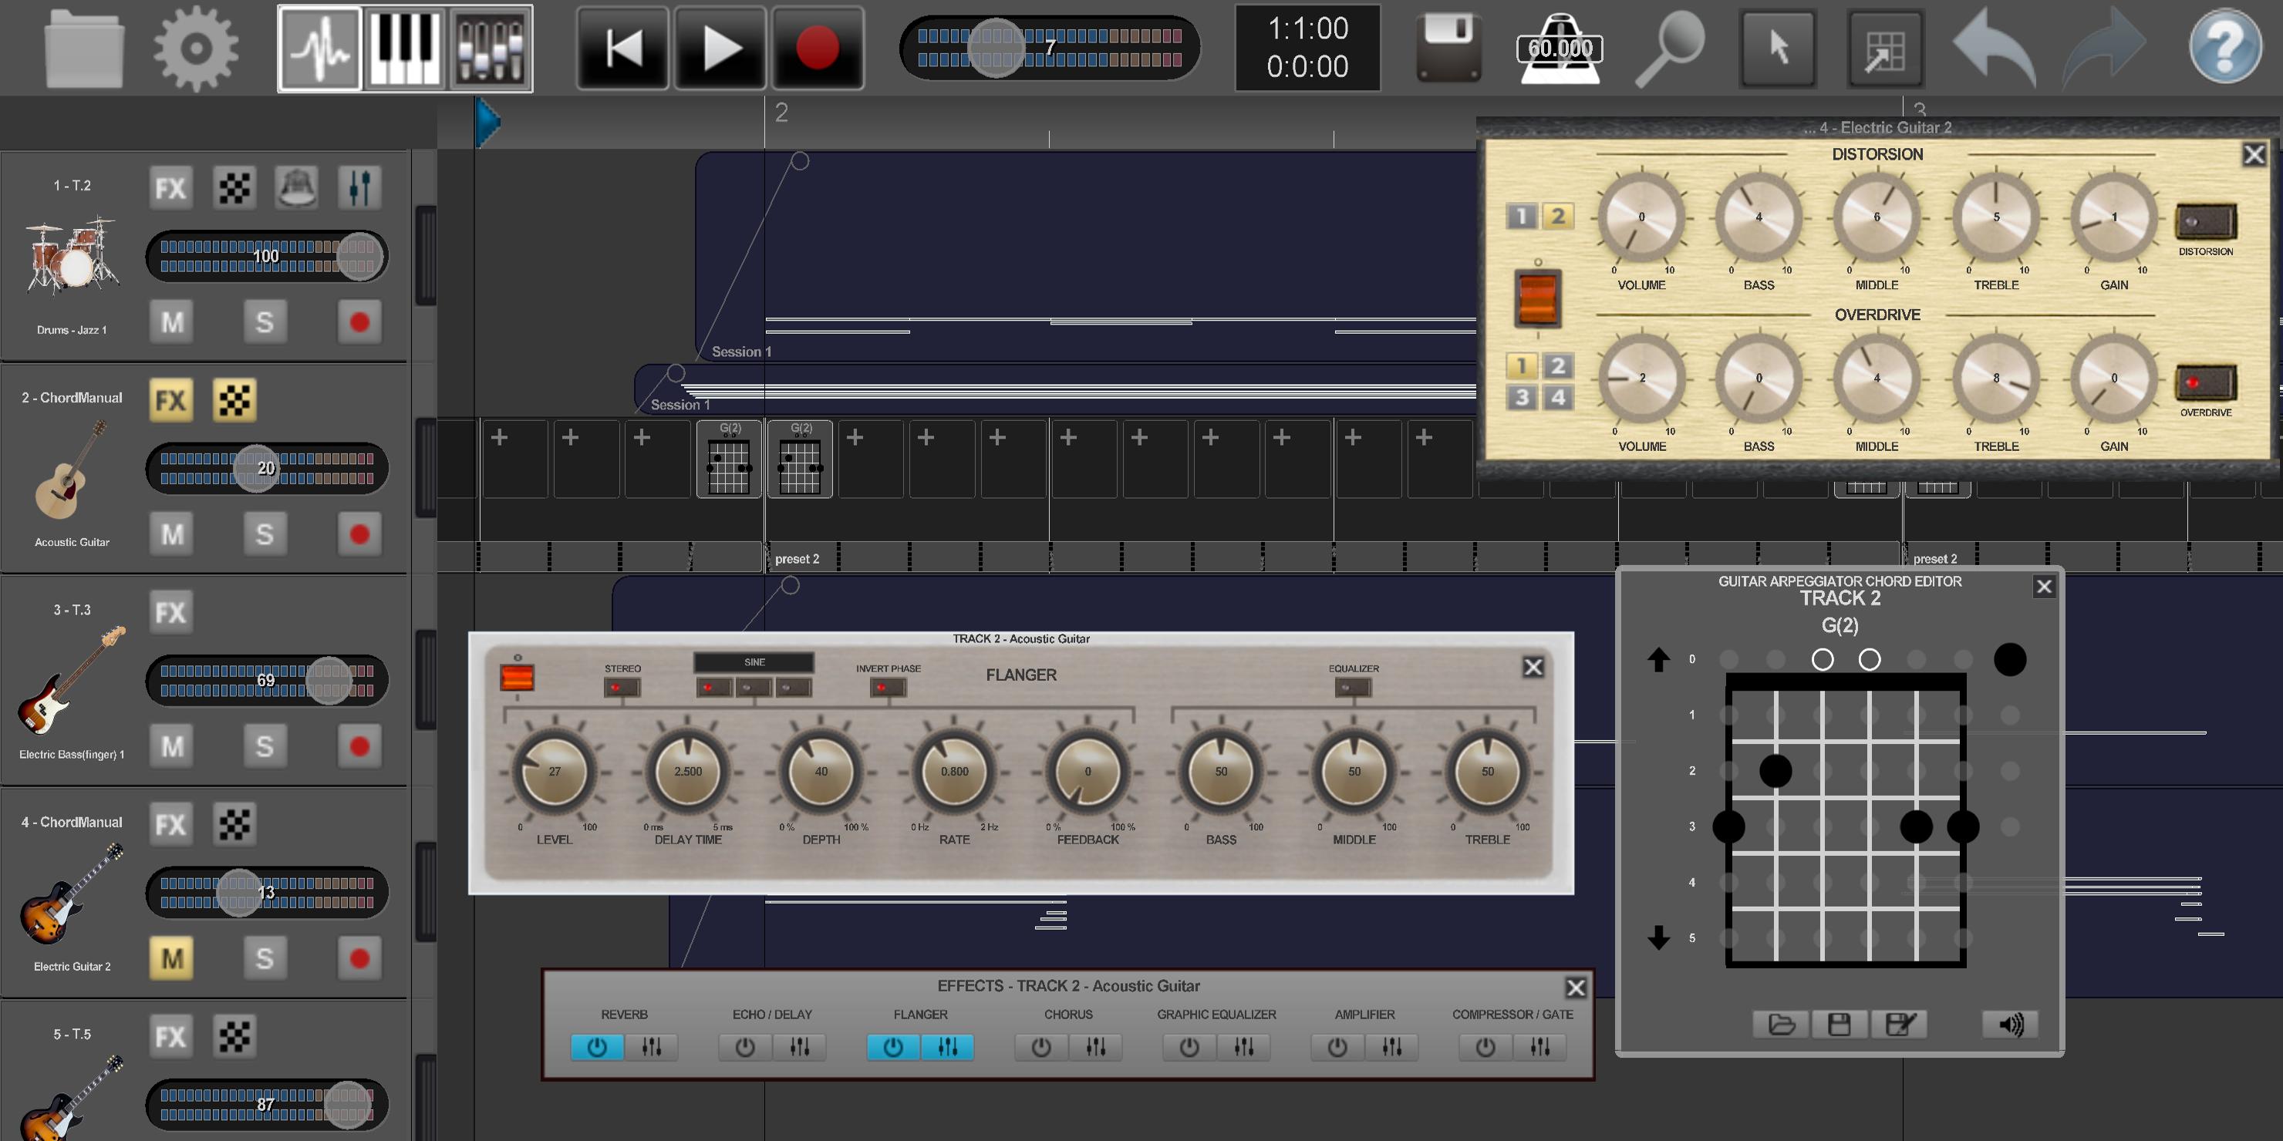Open FX panel for Drums track
Viewport: 2283px width, 1141px height.
[170, 188]
